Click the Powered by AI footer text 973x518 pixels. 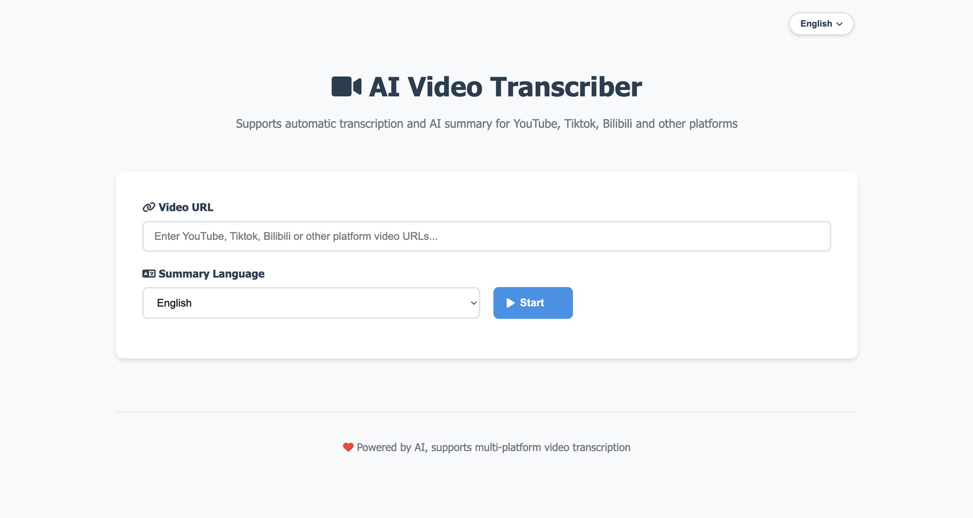point(494,448)
